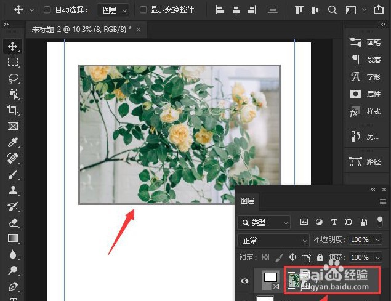Filter layers by shape icon
The image size is (391, 301).
(349, 222)
